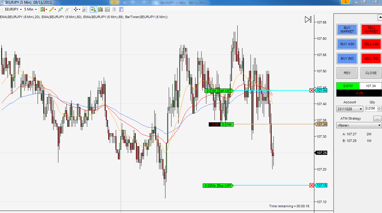Image resolution: width=382 pixels, height=213 pixels.
Task: Open the data series candlestick icon
Action: point(100,9)
